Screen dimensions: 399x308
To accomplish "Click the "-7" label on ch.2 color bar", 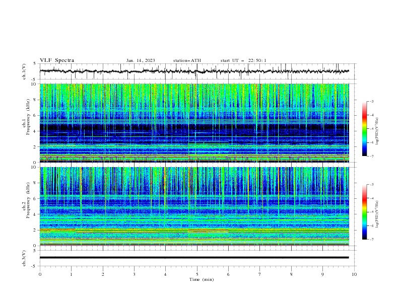I will tap(372, 240).
